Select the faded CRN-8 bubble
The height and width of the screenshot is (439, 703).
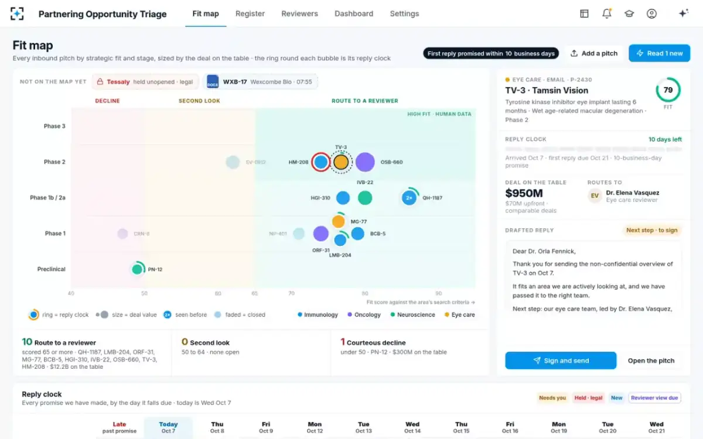122,234
